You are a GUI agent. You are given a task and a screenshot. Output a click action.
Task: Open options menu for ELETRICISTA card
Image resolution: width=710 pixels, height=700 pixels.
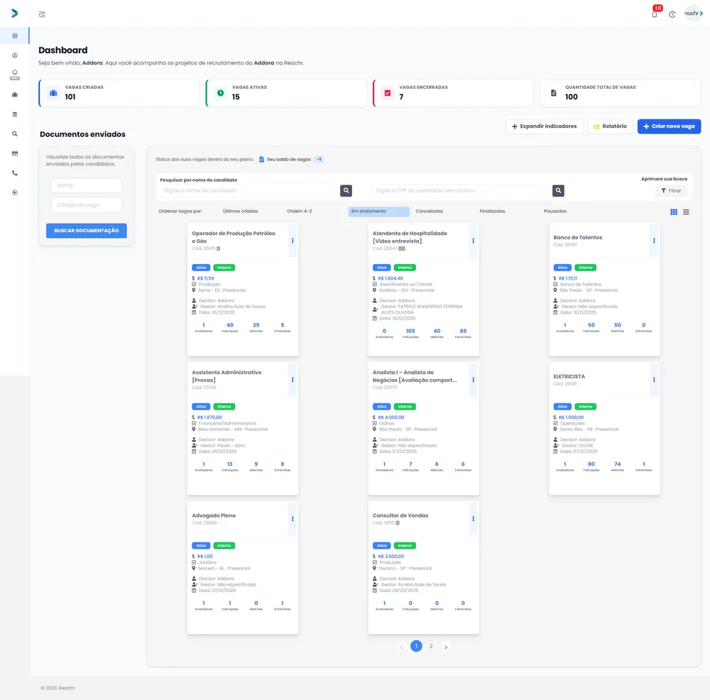(x=654, y=380)
